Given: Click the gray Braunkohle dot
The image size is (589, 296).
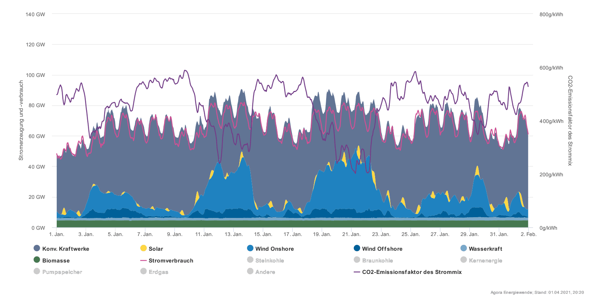Looking at the screenshot, I should pyautogui.click(x=357, y=260).
